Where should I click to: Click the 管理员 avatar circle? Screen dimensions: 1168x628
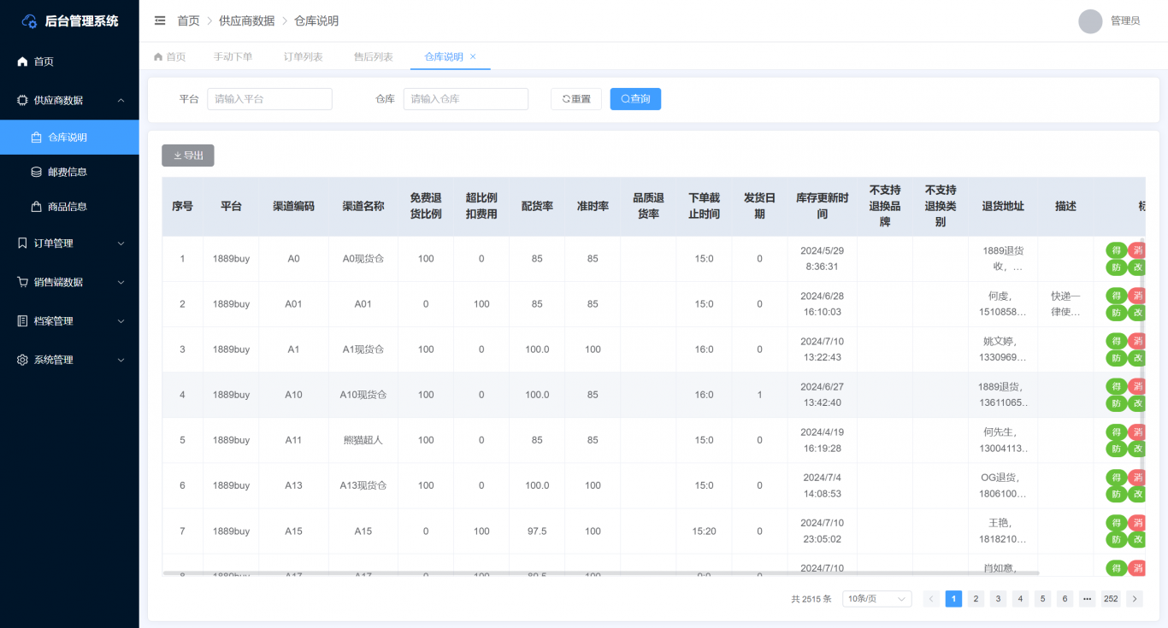point(1090,21)
